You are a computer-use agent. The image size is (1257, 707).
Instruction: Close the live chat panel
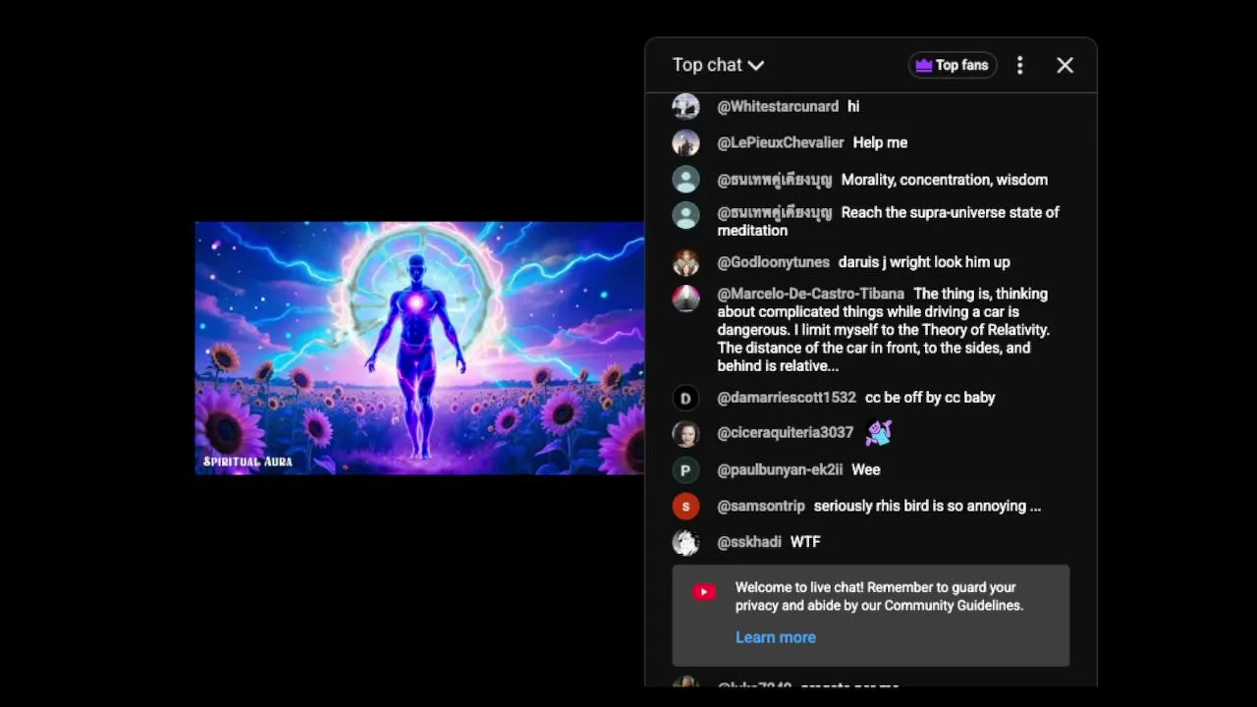point(1065,65)
